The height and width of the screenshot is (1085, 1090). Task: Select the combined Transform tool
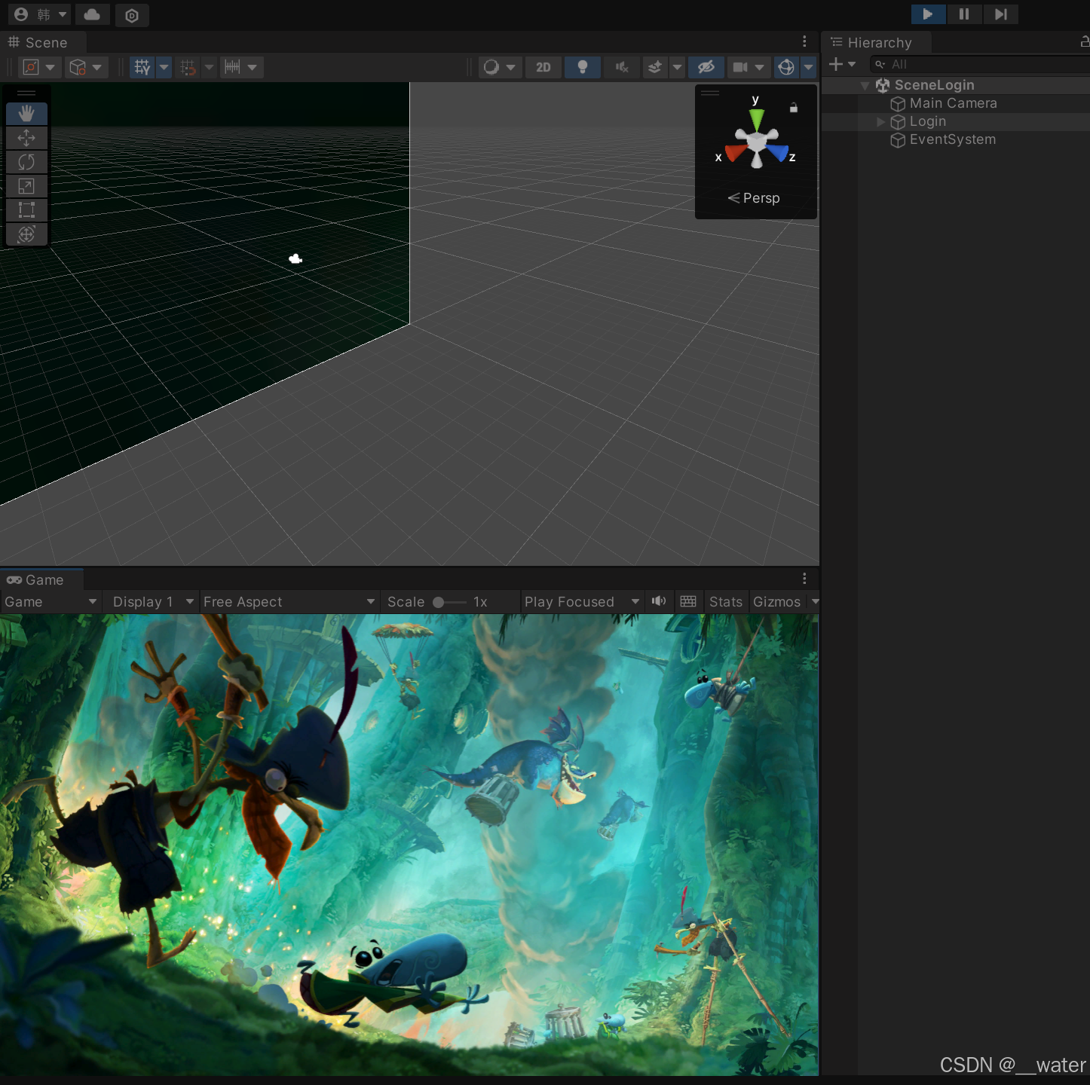pos(26,234)
